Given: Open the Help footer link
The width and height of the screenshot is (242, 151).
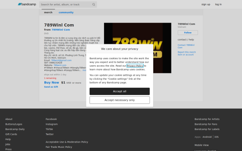Looking at the screenshot, I should click(x=8, y=139).
